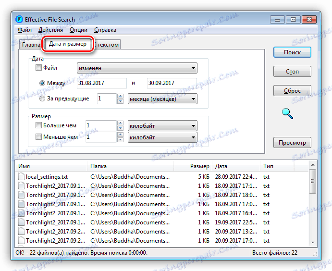
Task: Click the results list scrollbar thumb
Action: coord(313,181)
